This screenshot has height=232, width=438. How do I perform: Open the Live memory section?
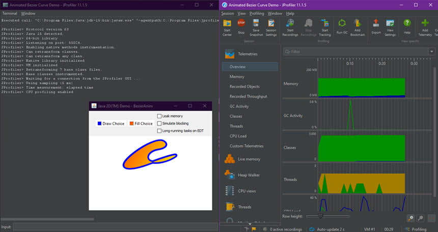click(242, 159)
